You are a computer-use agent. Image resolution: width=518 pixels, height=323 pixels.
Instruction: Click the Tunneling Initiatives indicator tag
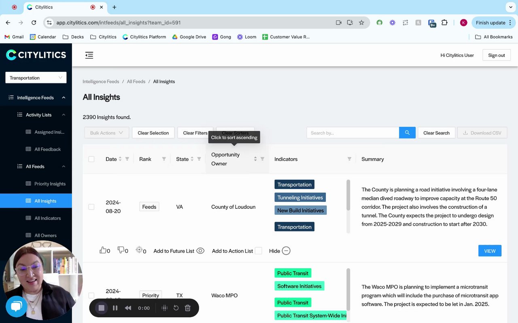(300, 197)
